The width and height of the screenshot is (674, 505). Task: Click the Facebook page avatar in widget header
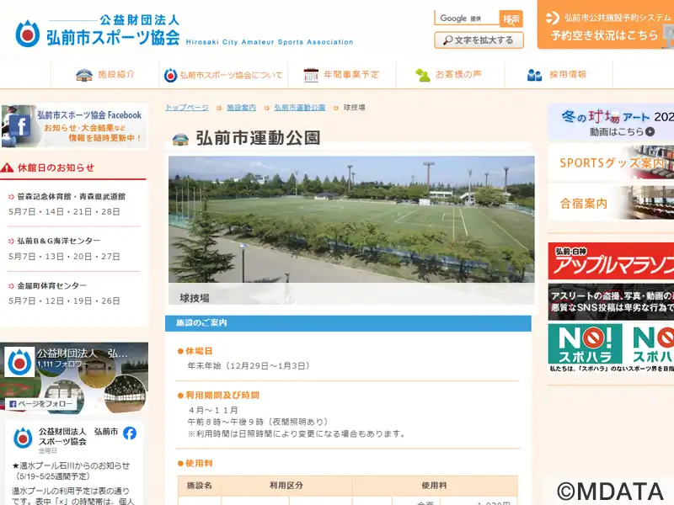click(19, 362)
